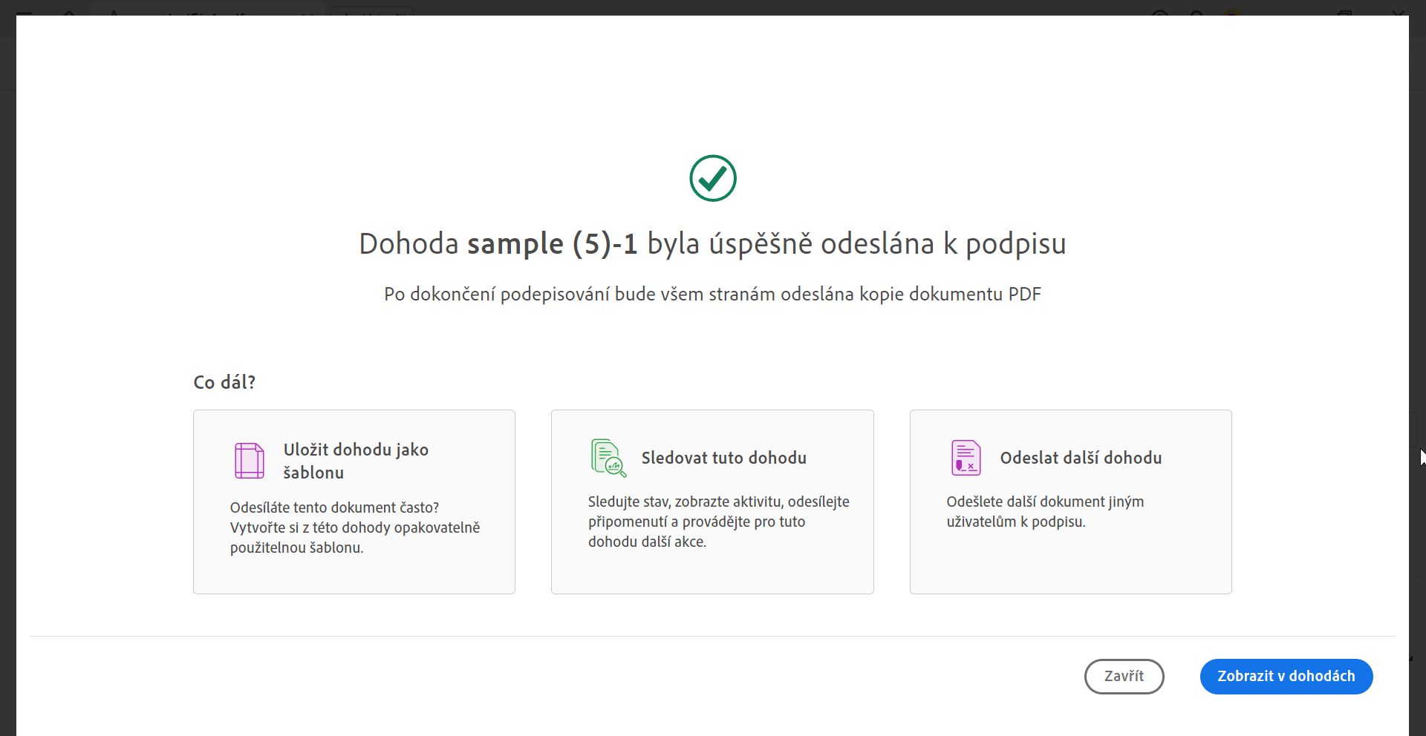Click the green success checkmark

[712, 178]
